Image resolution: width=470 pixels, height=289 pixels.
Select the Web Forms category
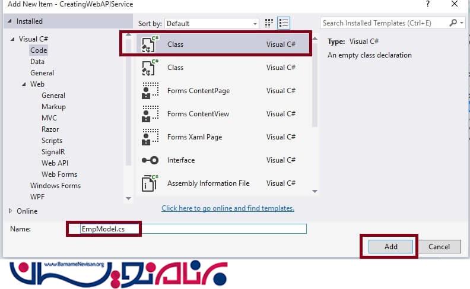59,174
